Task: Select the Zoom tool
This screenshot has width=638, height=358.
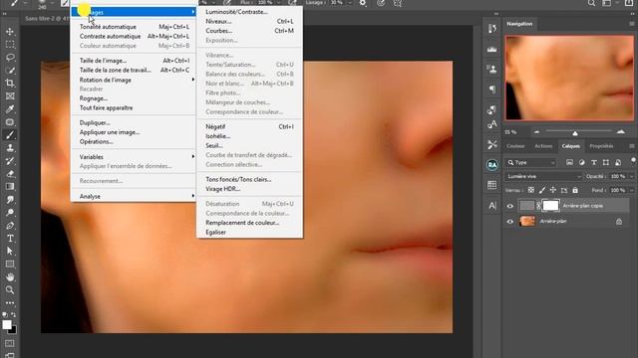Action: click(x=10, y=289)
